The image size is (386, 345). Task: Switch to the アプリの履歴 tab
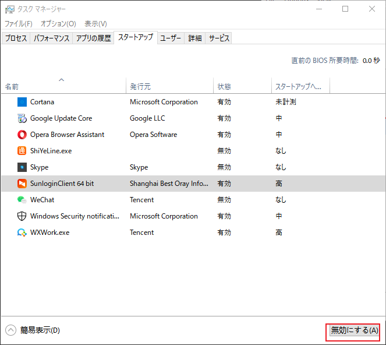click(x=93, y=38)
